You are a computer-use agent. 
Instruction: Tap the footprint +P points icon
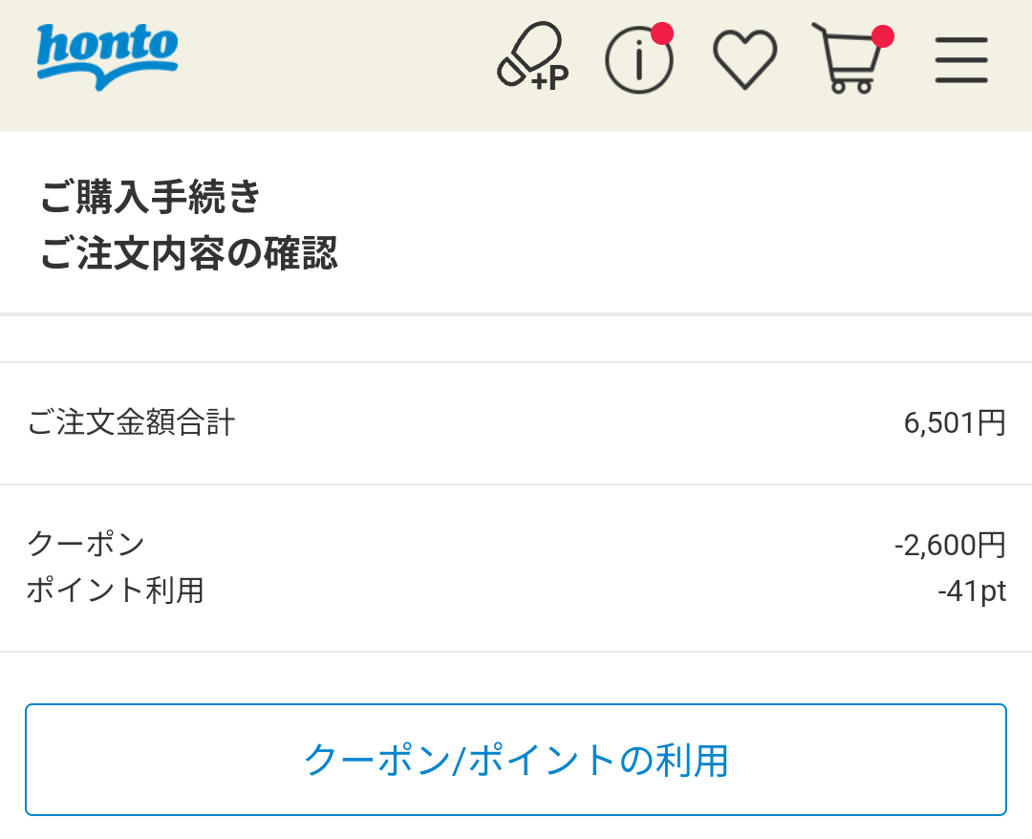point(532,56)
